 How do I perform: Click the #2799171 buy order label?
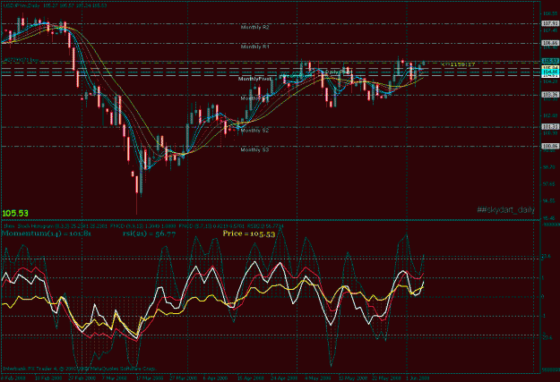[x=21, y=60]
